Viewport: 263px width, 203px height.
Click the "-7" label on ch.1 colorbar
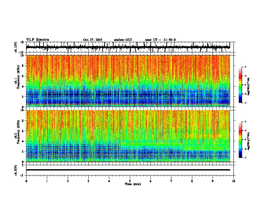coord(245,103)
